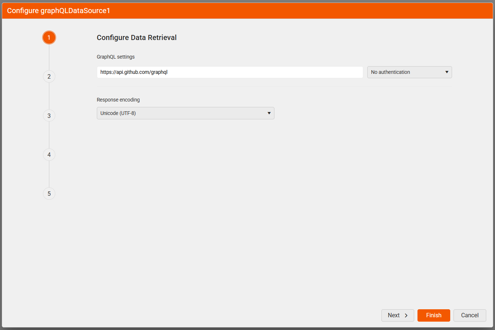The width and height of the screenshot is (495, 330).
Task: Click the GraphQL settings label
Action: tap(116, 57)
